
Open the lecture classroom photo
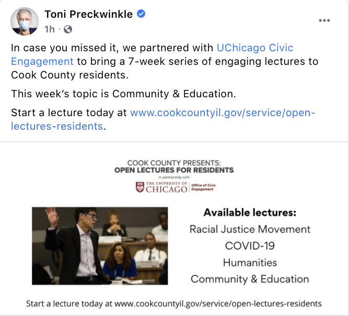(100, 245)
